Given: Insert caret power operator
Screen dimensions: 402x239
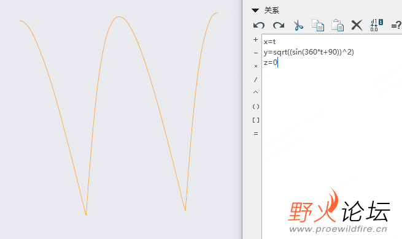Looking at the screenshot, I should [255, 93].
